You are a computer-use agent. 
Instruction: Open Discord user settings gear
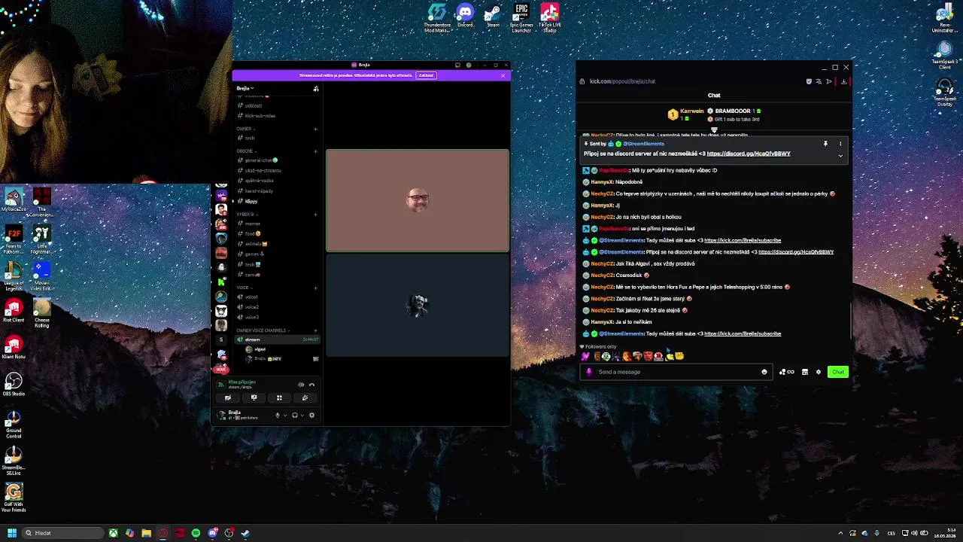pos(312,415)
